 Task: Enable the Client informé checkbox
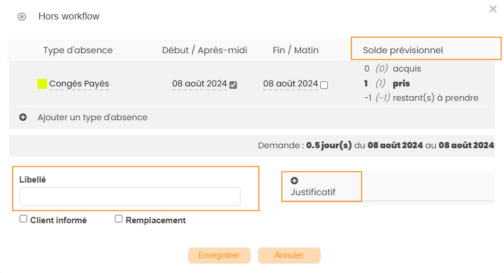(24, 219)
